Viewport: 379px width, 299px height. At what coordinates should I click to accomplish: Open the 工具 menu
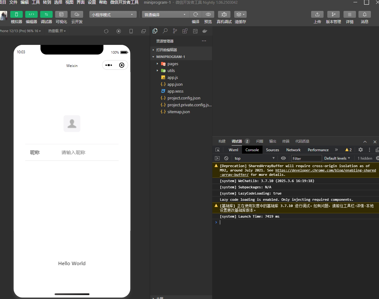[36, 2]
